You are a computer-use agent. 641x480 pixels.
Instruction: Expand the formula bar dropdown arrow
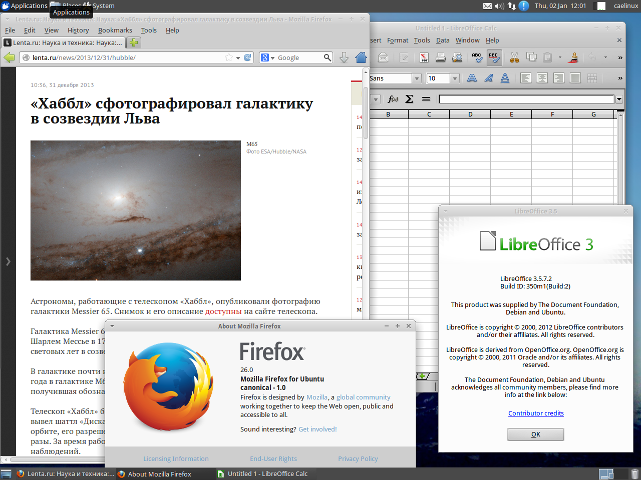tap(619, 99)
